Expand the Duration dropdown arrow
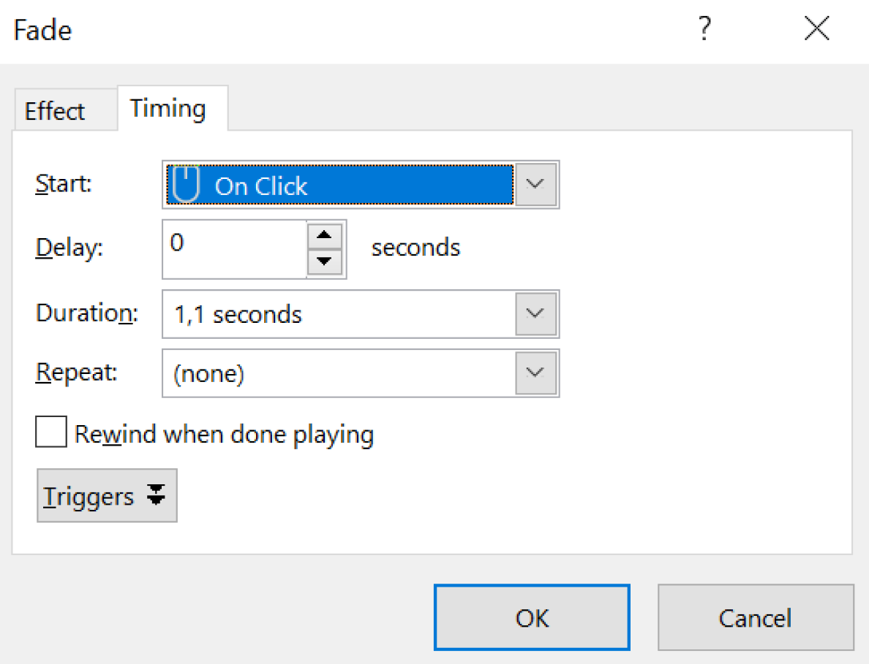The width and height of the screenshot is (869, 664). pyautogui.click(x=535, y=314)
